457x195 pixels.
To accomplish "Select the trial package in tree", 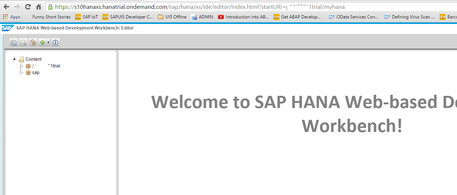I will tap(46, 66).
